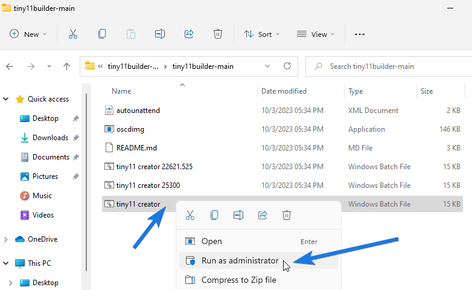Click tiny11builder-main breadcrumb segment
Image resolution: width=472 pixels, height=290 pixels.
click(203, 66)
